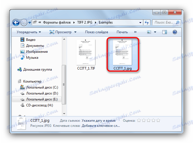The image size is (193, 143).
Task: Select Локальный диск (E:)
Action: [x=37, y=99]
